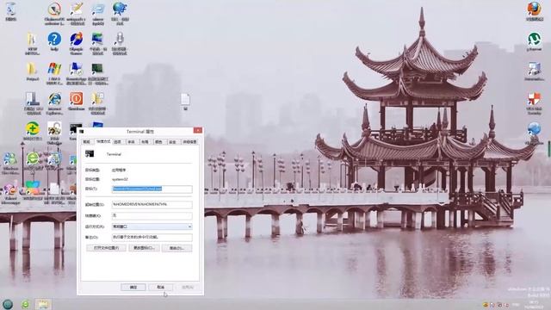
Task: Switch to the General (常规) tab
Action: [86, 142]
